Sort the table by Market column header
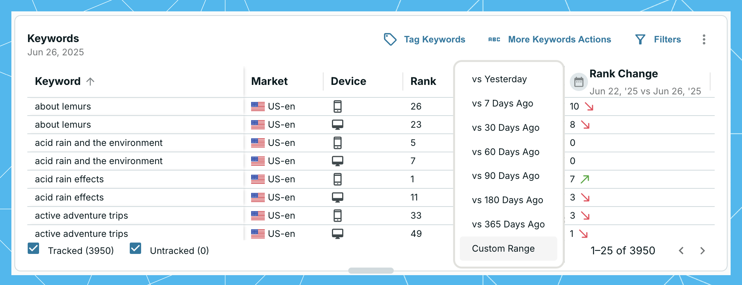Screen dimensions: 742x285 269,81
